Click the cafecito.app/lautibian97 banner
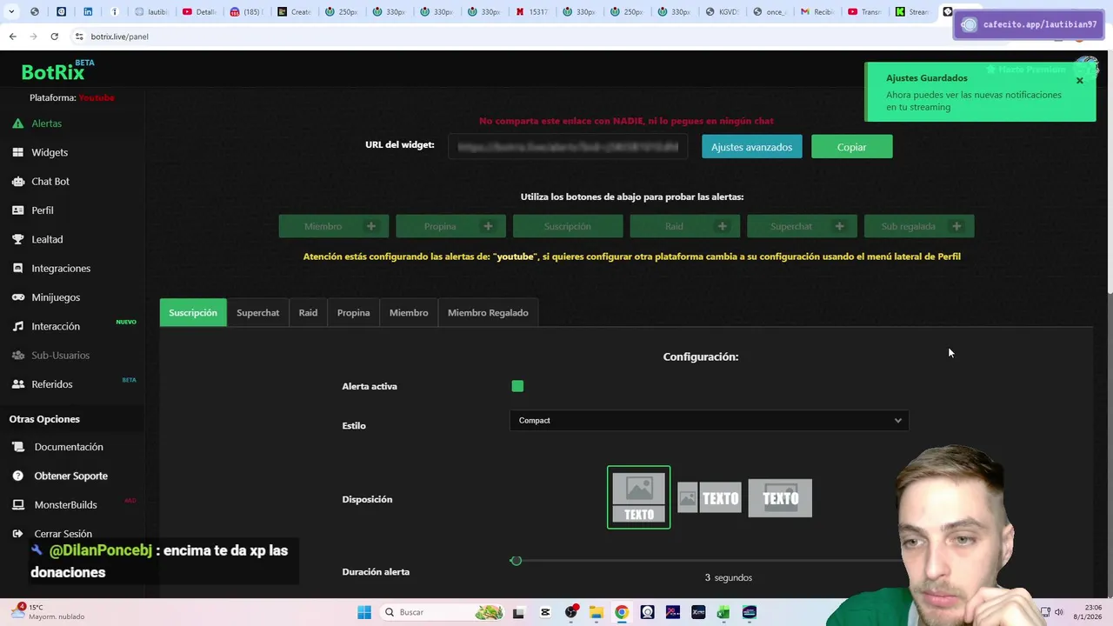The width and height of the screenshot is (1113, 626). 1029,24
